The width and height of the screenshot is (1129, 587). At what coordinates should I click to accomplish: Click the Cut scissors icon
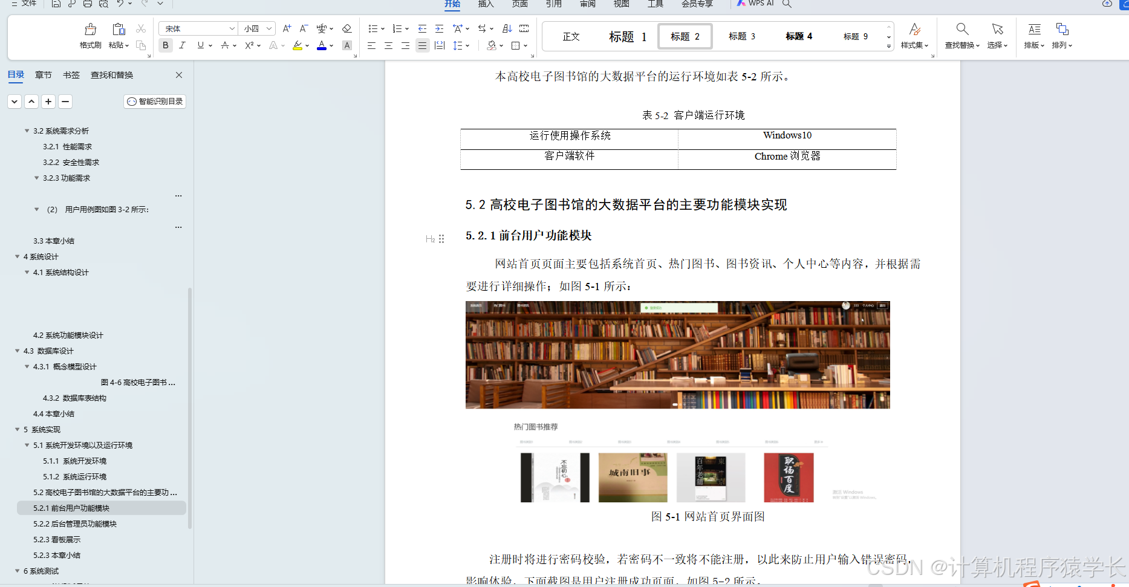(141, 28)
